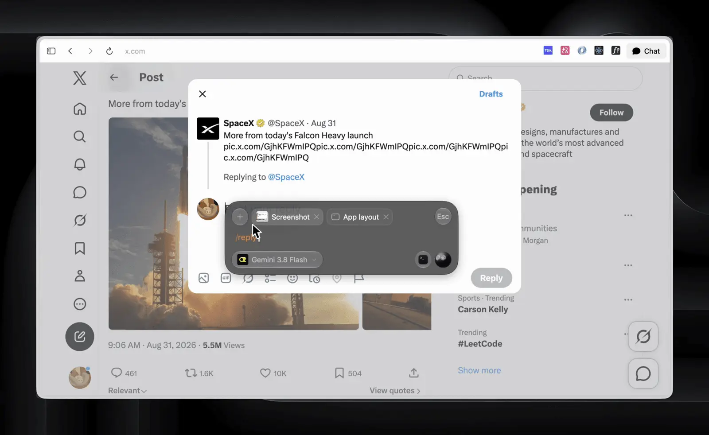Viewport: 709px width, 435px height.
Task: Toggle the browser sidebar panel icon
Action: (51, 51)
